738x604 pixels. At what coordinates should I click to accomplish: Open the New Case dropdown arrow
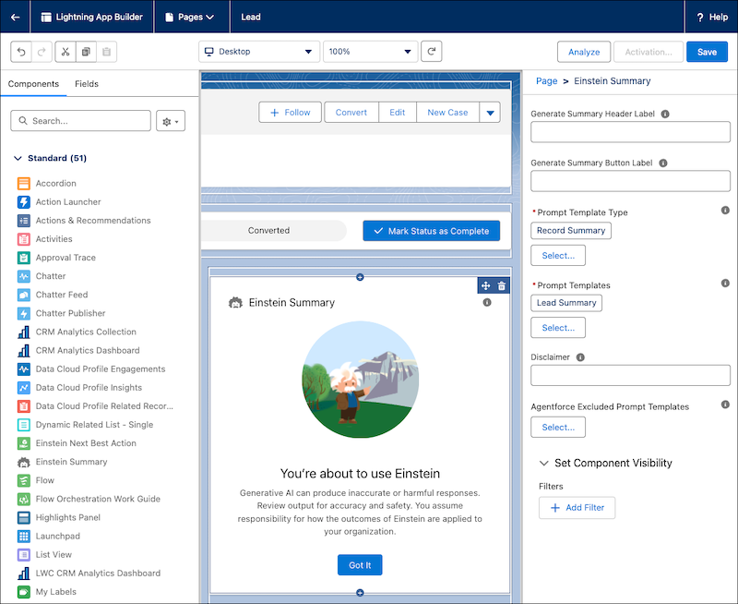point(491,112)
